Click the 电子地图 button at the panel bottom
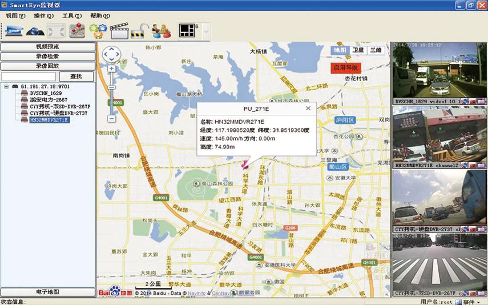The image size is (488, 305). pyautogui.click(x=48, y=292)
